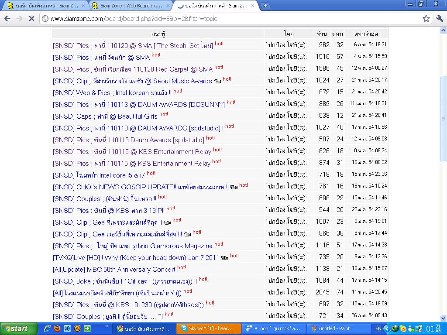Click the vertical scrollbar thumb

pos(444,119)
